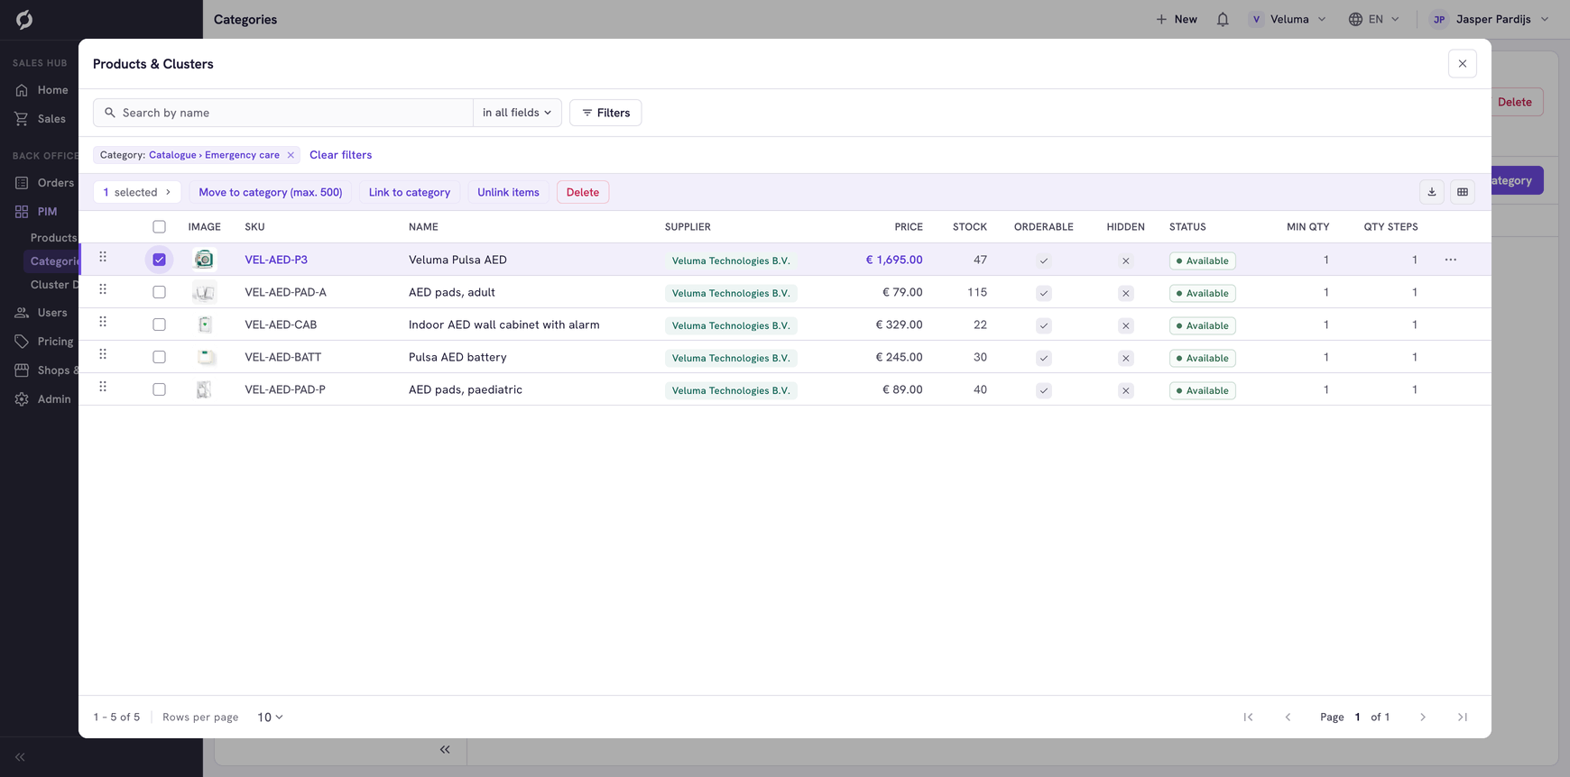The image size is (1570, 777).
Task: Go to the next page of results
Action: (x=1423, y=718)
